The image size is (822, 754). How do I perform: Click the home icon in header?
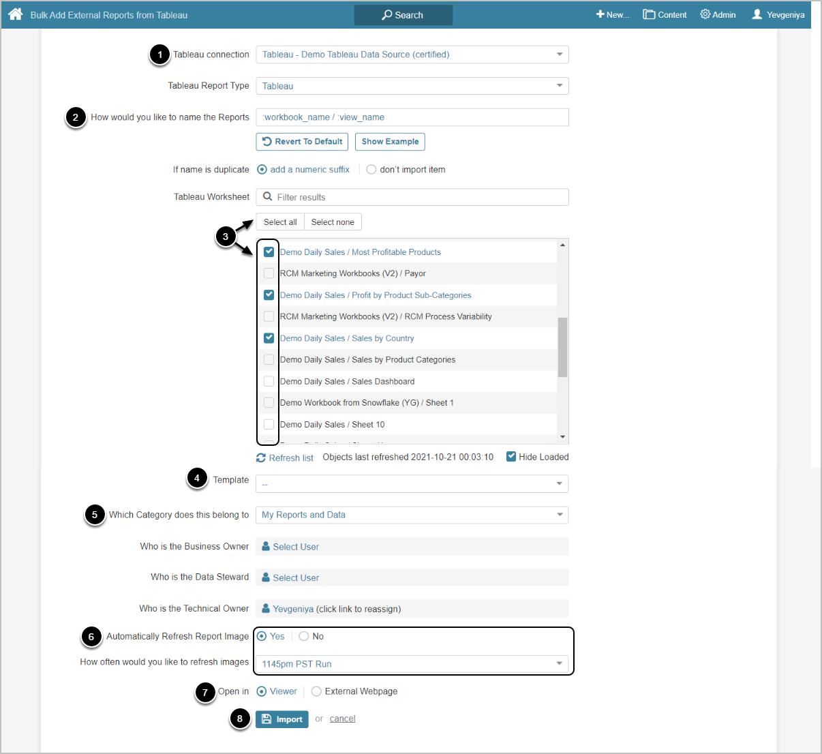coord(16,14)
